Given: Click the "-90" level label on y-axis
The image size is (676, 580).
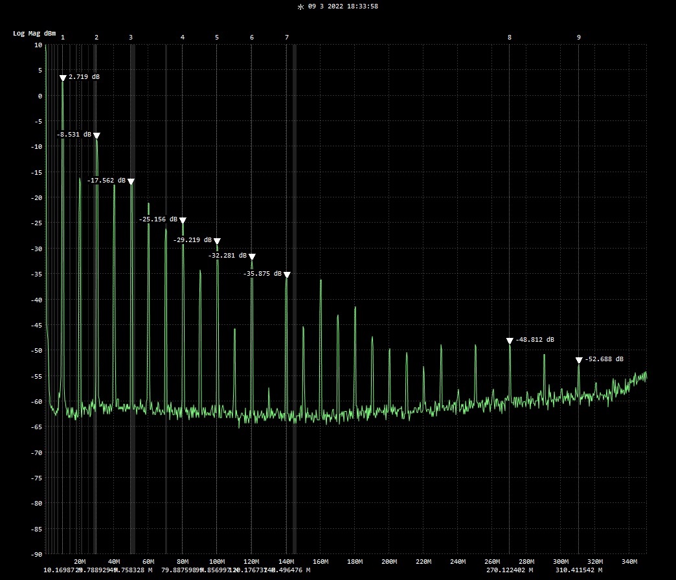Looking at the screenshot, I should (36, 554).
